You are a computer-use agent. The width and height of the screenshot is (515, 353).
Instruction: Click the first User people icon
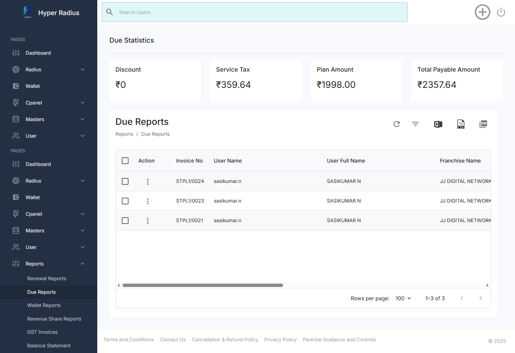[16, 136]
